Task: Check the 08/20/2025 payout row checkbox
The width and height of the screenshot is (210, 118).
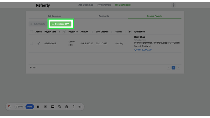Action: (x=31, y=43)
